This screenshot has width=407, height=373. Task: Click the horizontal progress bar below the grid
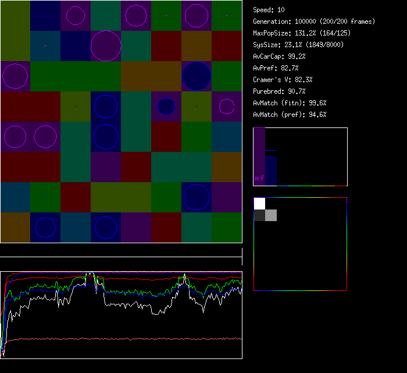121,252
